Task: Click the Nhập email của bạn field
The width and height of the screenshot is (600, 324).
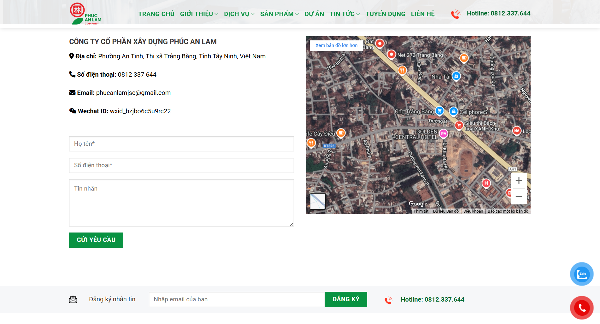Action: pyautogui.click(x=237, y=299)
